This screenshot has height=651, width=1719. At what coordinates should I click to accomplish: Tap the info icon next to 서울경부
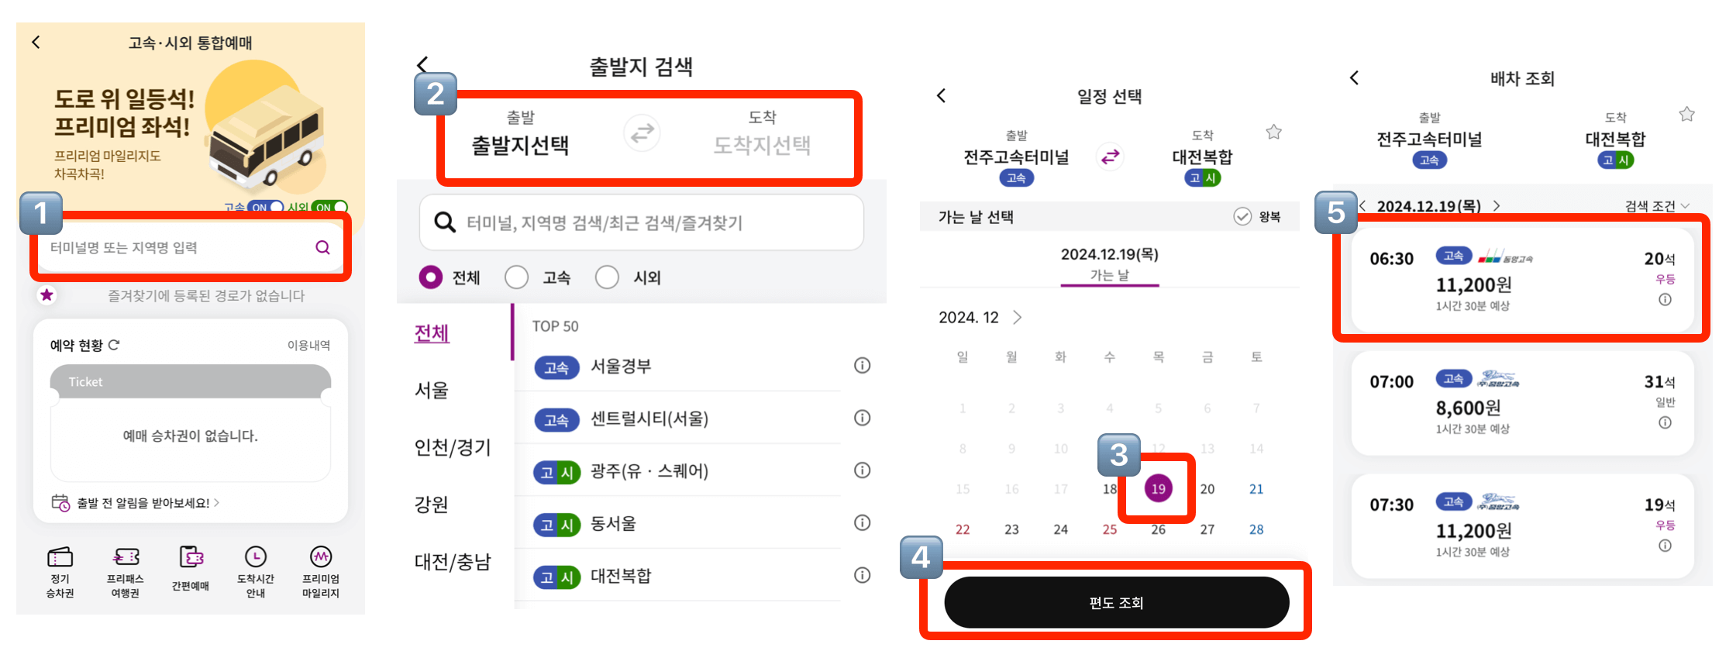pos(862,366)
